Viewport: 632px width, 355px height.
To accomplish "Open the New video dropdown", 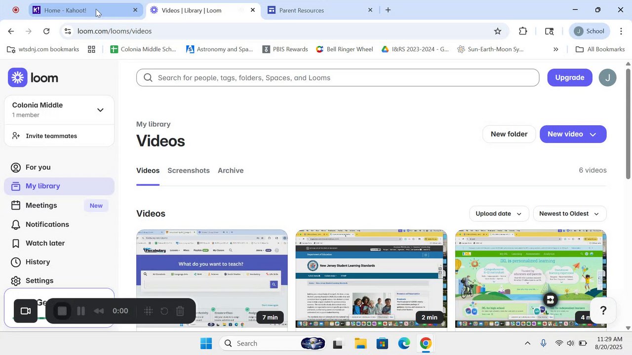I will 573,134.
